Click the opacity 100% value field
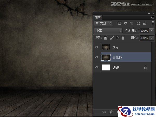156x117 pixels. pos(144,31)
